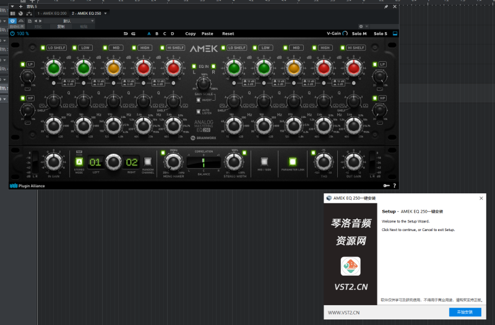Select settings bank B
The height and width of the screenshot is (325, 495).
click(x=157, y=33)
